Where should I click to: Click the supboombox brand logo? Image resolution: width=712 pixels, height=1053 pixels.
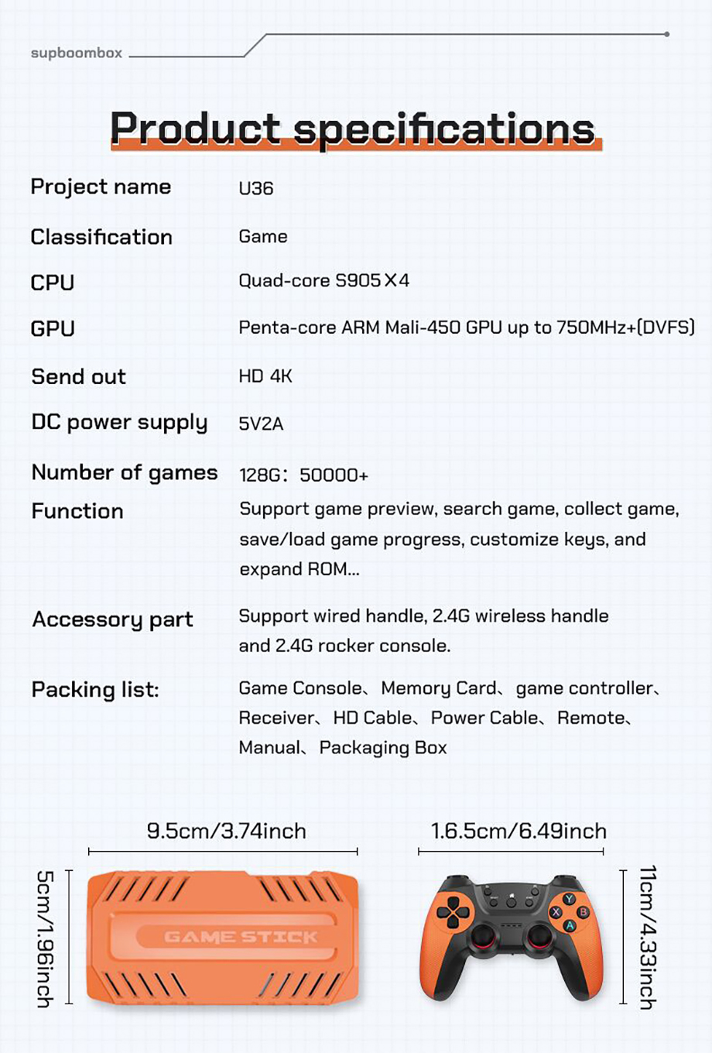pyautogui.click(x=76, y=53)
